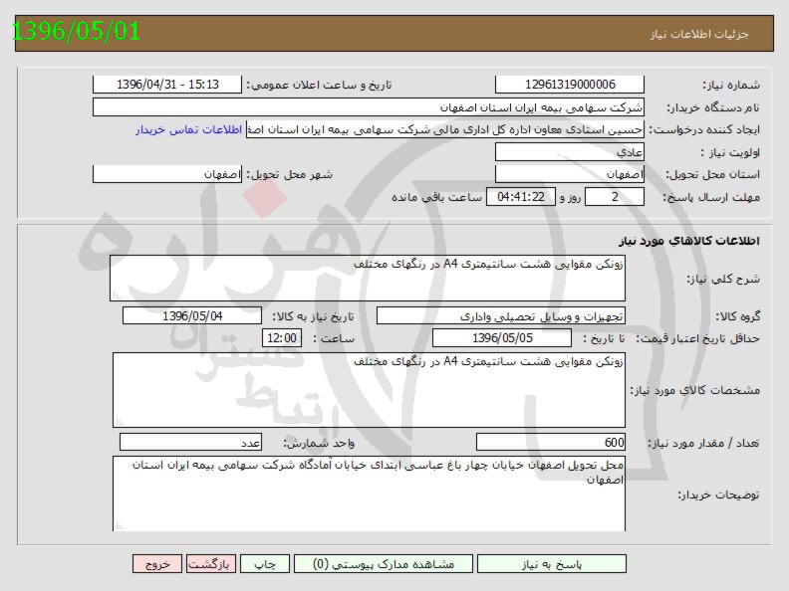Select the استان محل تحویل field
Viewport: 789px width, 591px height.
pyautogui.click(x=570, y=174)
